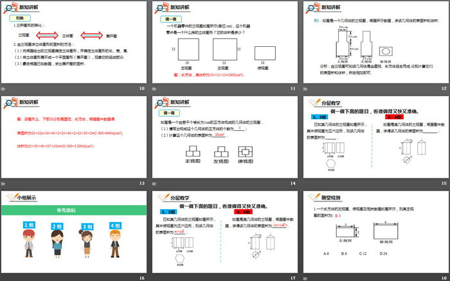Select slide 13 thumbnail with red solution text
The width and height of the screenshot is (450, 281).
[x=74, y=137]
